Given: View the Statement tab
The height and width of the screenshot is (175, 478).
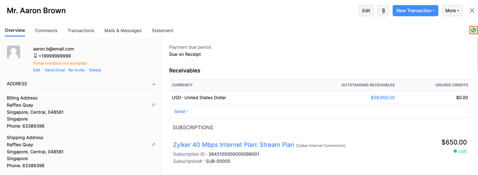Looking at the screenshot, I should (x=163, y=30).
